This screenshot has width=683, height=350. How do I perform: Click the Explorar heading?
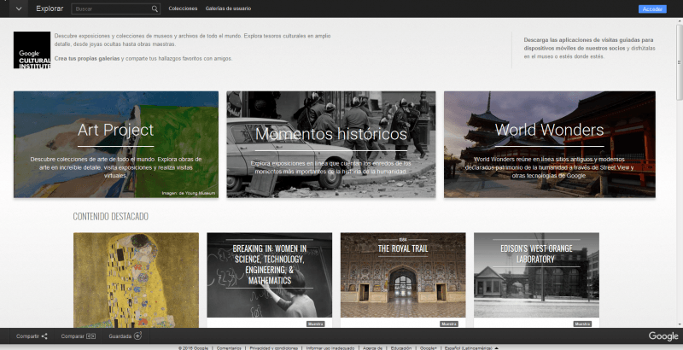(50, 9)
